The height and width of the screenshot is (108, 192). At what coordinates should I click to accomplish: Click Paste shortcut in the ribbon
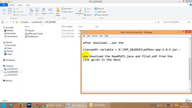point(19,15)
